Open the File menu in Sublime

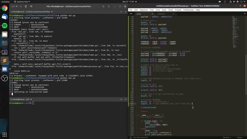point(131,10)
